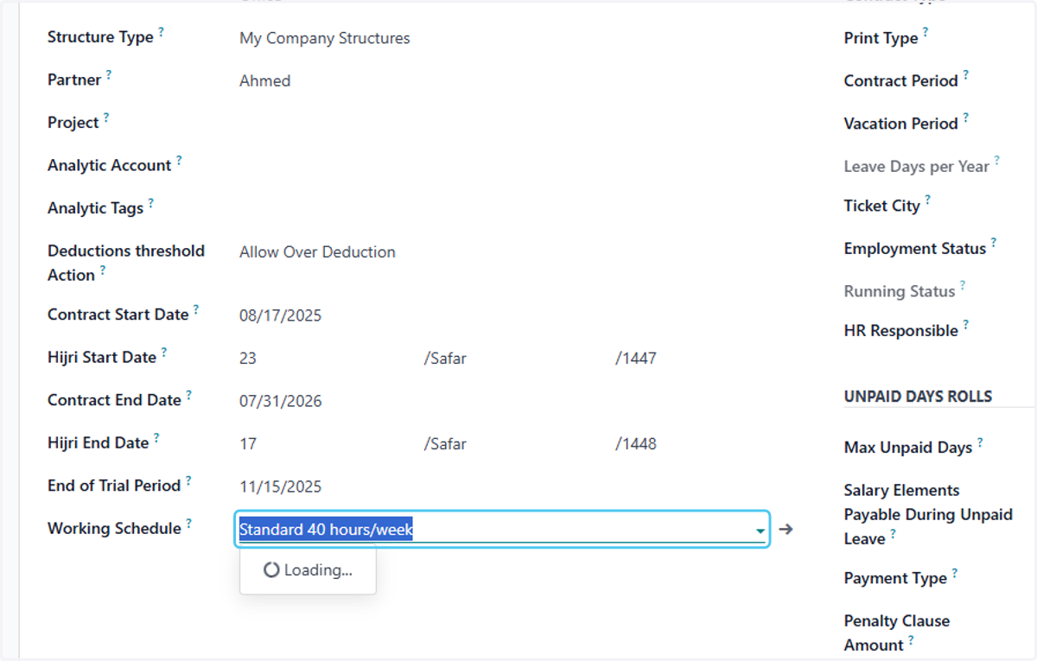
Task: Open help tooltip next to Project label
Action: (x=106, y=118)
